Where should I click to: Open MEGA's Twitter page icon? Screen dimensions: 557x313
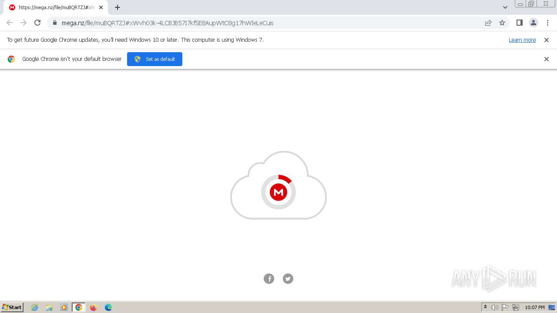click(288, 279)
